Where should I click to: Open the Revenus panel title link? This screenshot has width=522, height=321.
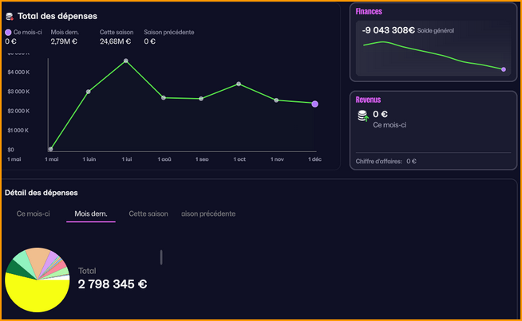368,100
